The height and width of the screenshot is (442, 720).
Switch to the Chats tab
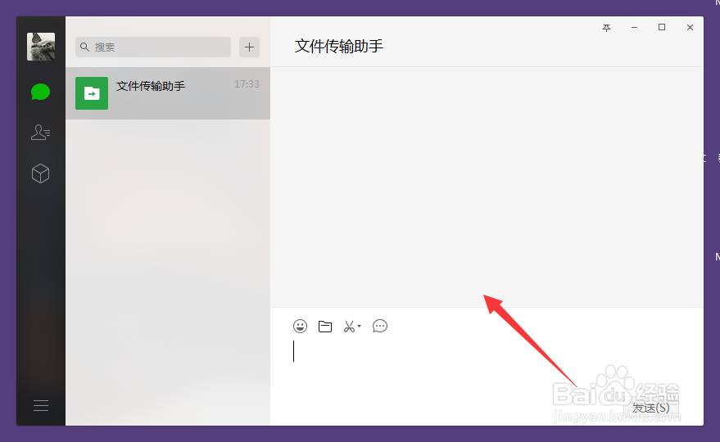click(40, 92)
